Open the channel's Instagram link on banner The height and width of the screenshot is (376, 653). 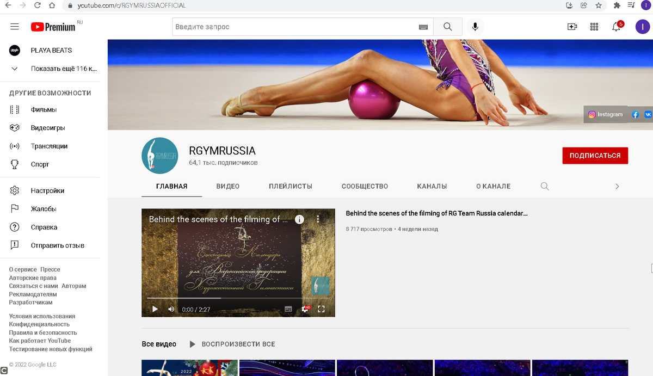pyautogui.click(x=605, y=114)
